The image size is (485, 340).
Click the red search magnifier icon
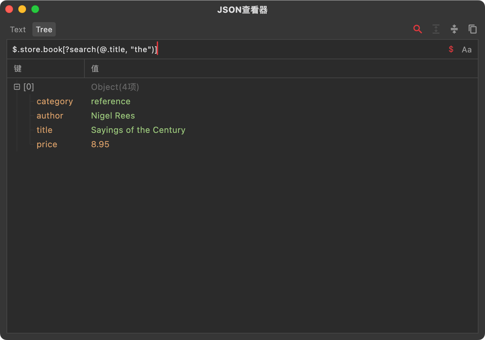point(418,29)
